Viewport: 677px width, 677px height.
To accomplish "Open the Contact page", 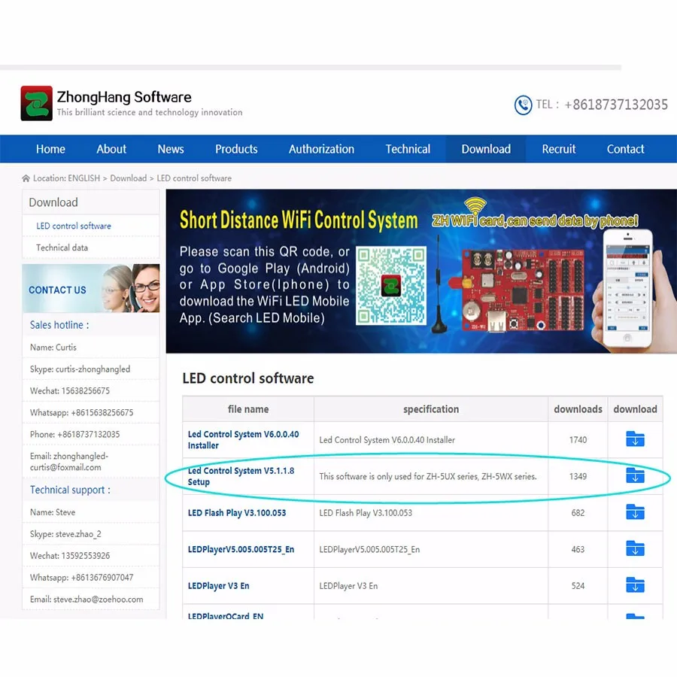I will (625, 149).
